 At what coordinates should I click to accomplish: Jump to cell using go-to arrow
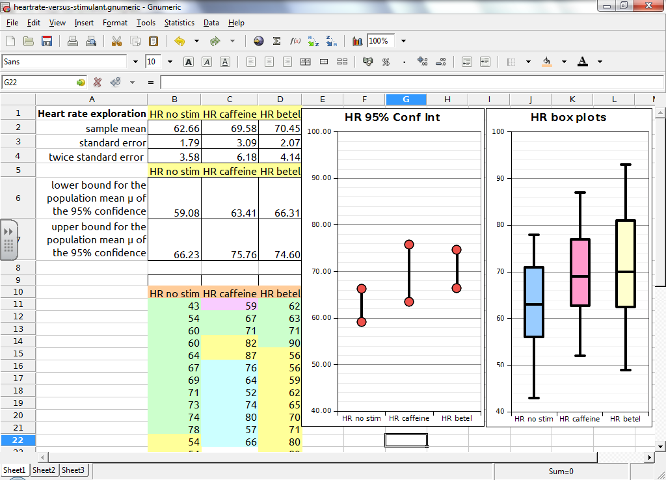coord(81,83)
